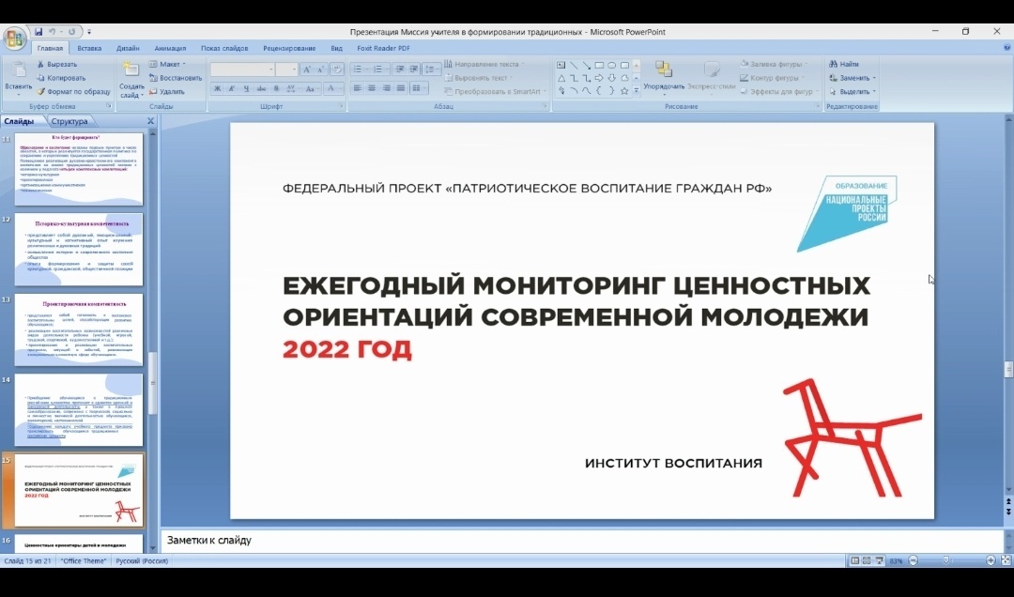Viewport: 1014px width, 597px height.
Task: Increase list indent level
Action: (414, 69)
